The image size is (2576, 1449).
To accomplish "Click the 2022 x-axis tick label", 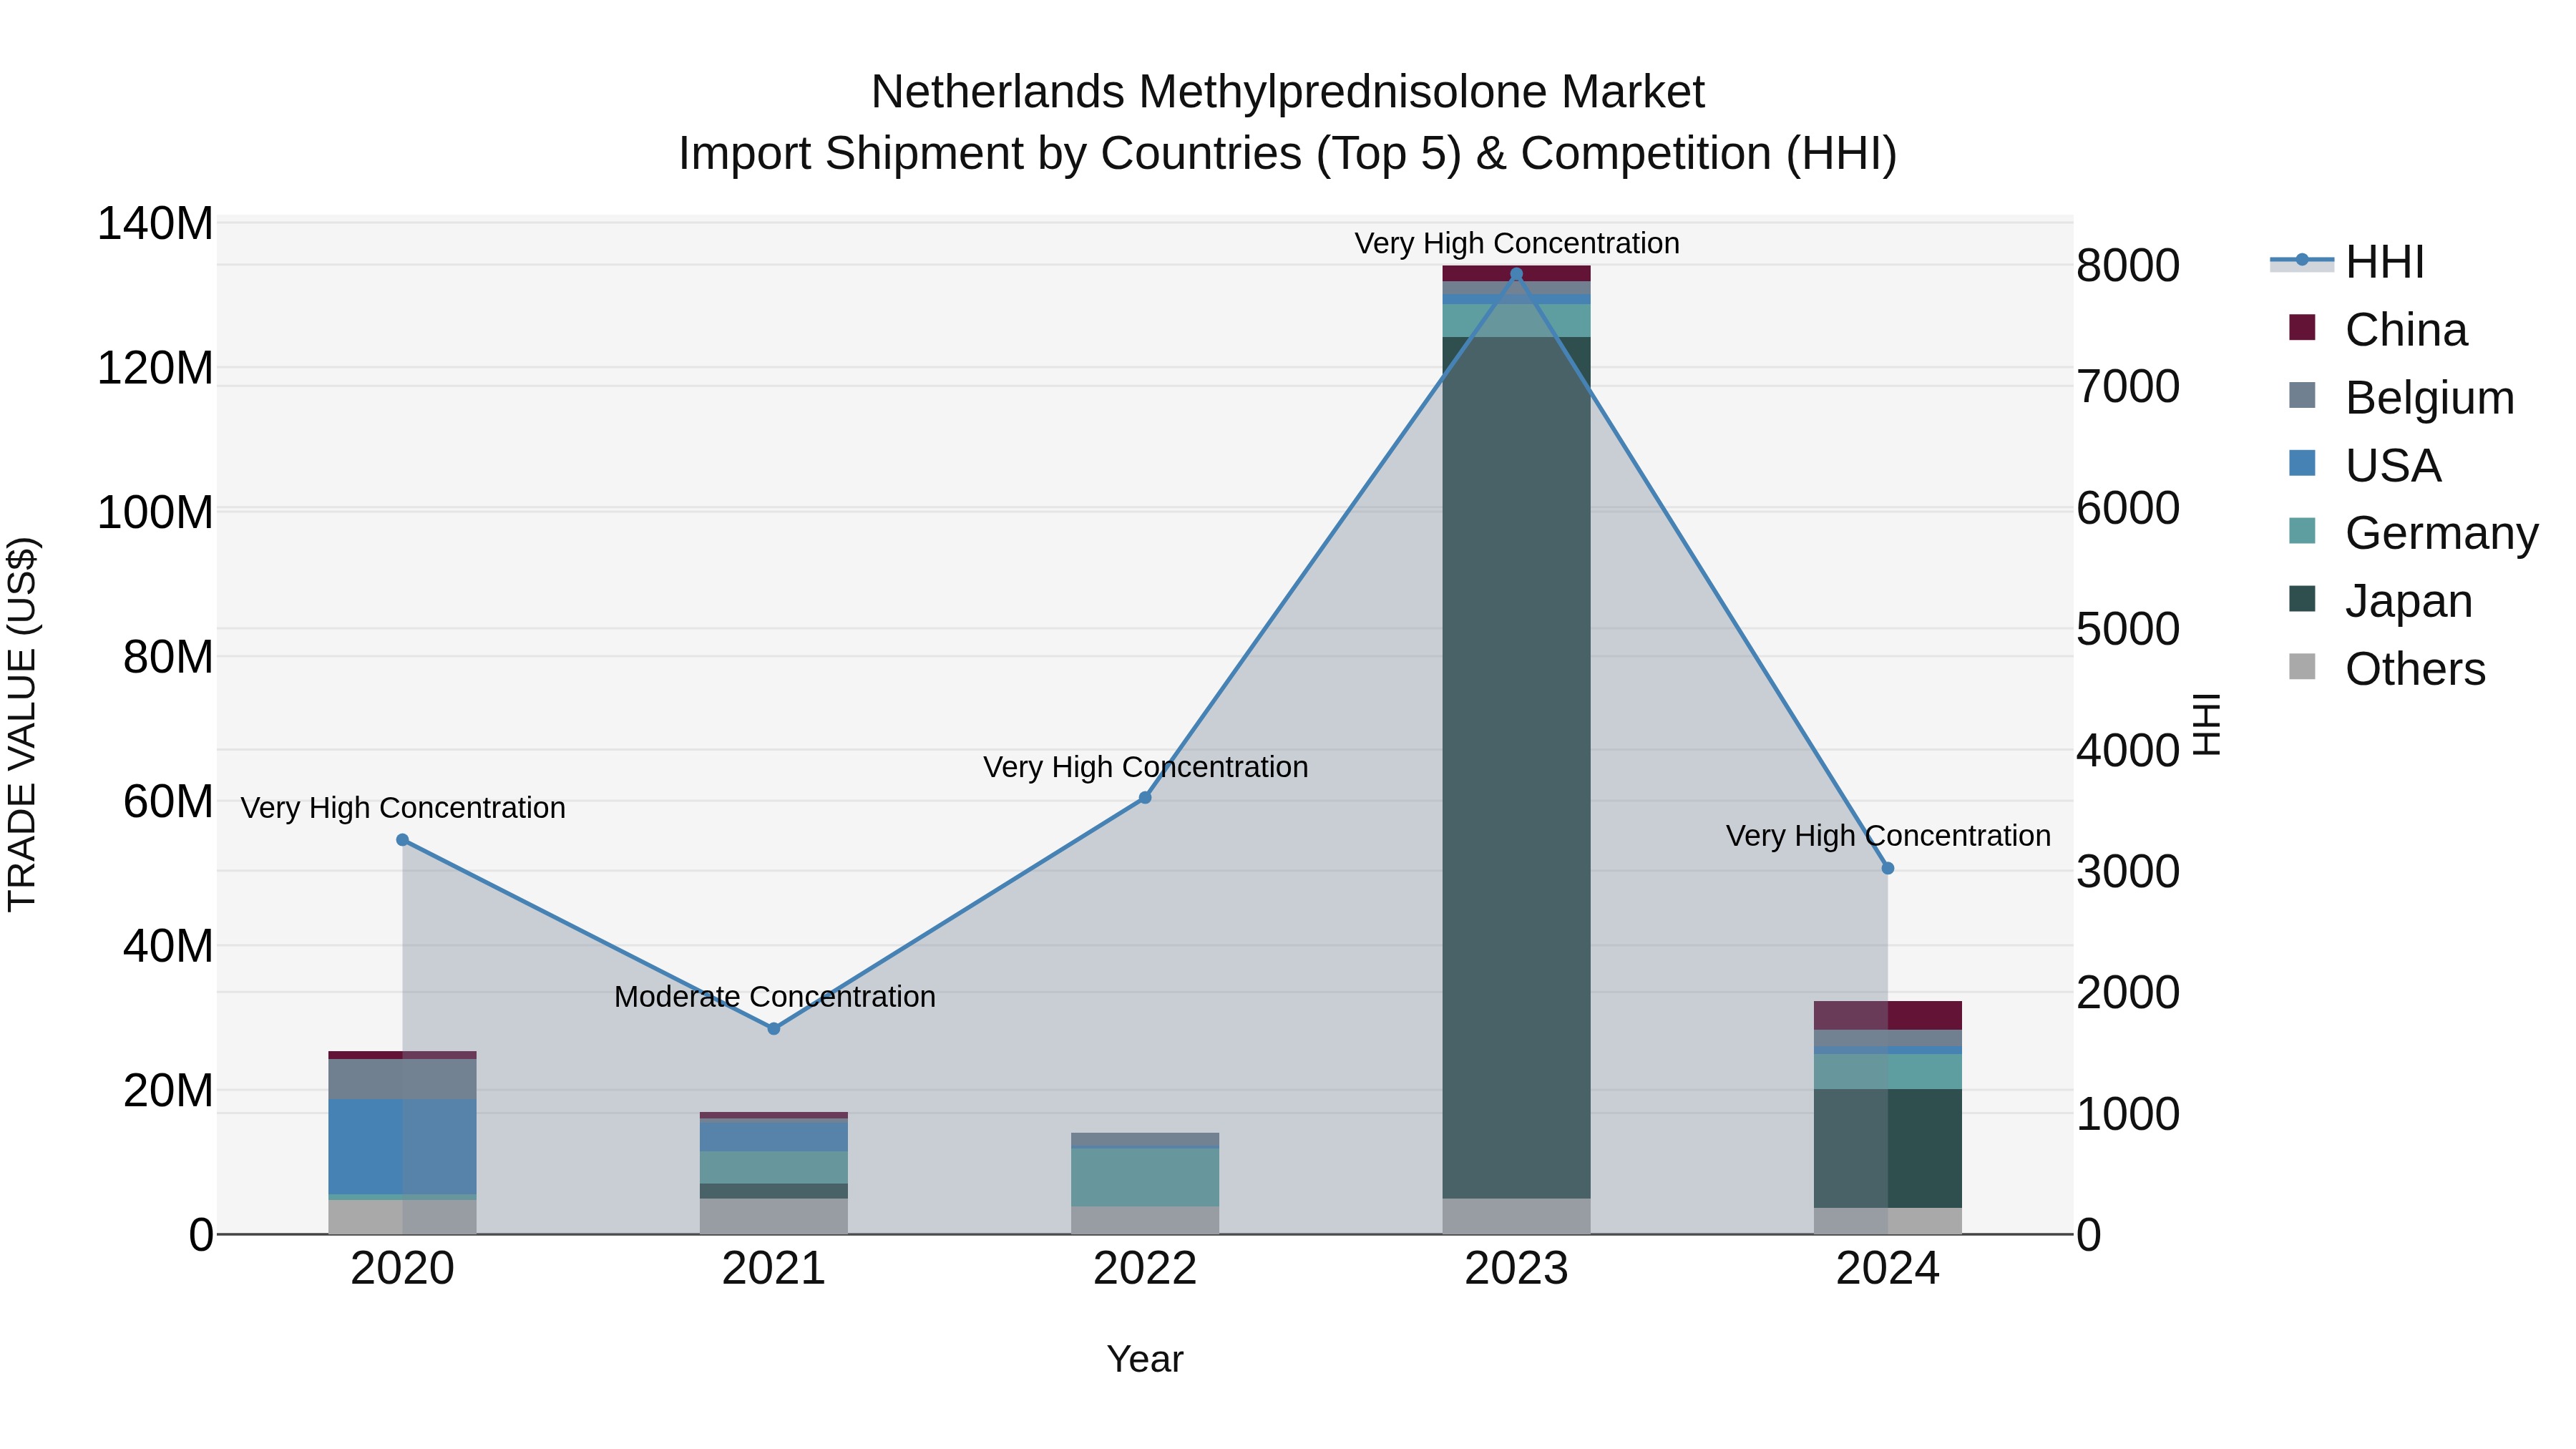I will tap(1145, 1269).
